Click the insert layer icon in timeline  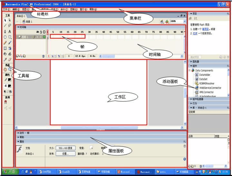point(17,56)
